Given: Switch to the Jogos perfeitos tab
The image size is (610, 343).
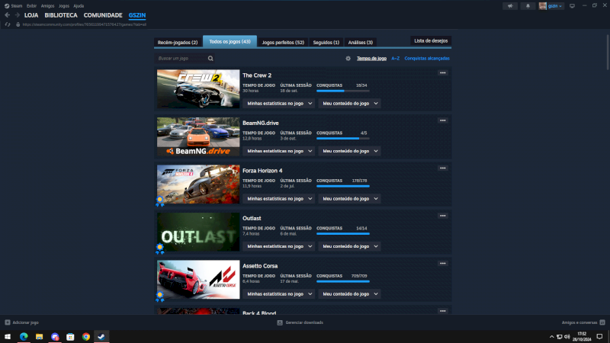Looking at the screenshot, I should pos(283,42).
